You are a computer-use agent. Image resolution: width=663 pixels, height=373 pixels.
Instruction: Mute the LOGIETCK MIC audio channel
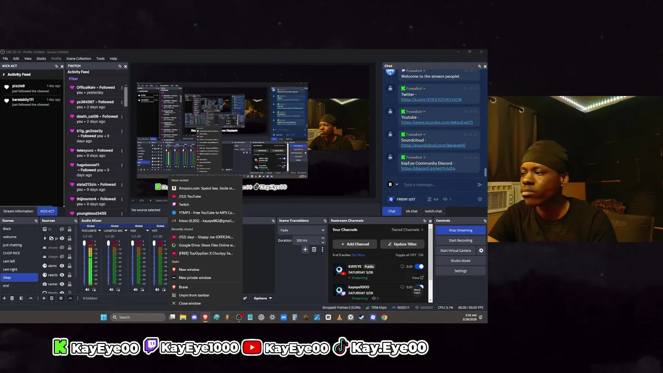pyautogui.click(x=111, y=290)
